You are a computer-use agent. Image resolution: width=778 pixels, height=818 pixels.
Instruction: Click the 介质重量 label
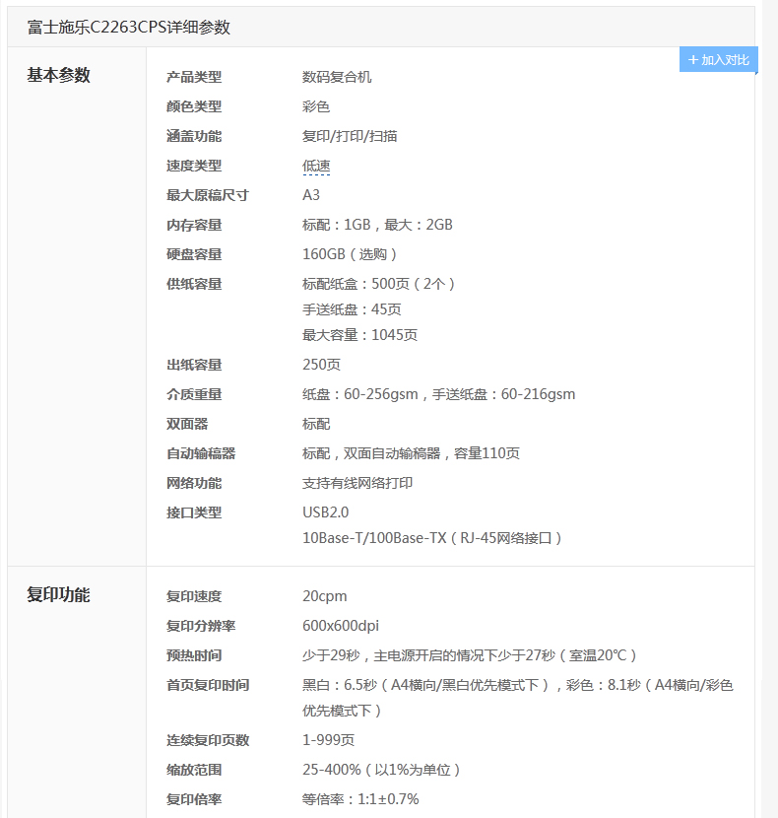[x=194, y=394]
